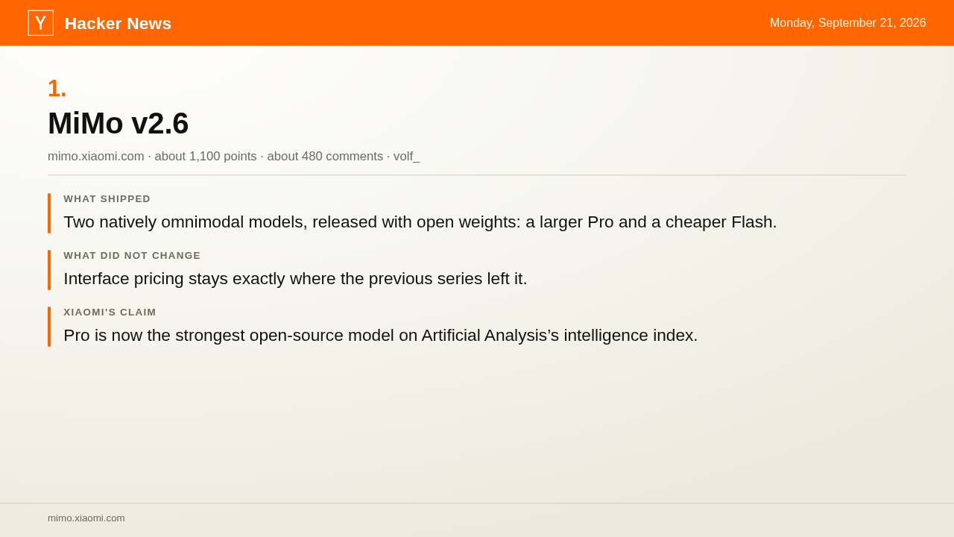The image size is (954, 537).
Task: Click the orange bar beside WHAT DID NOT CHANGE
Action: tap(49, 270)
